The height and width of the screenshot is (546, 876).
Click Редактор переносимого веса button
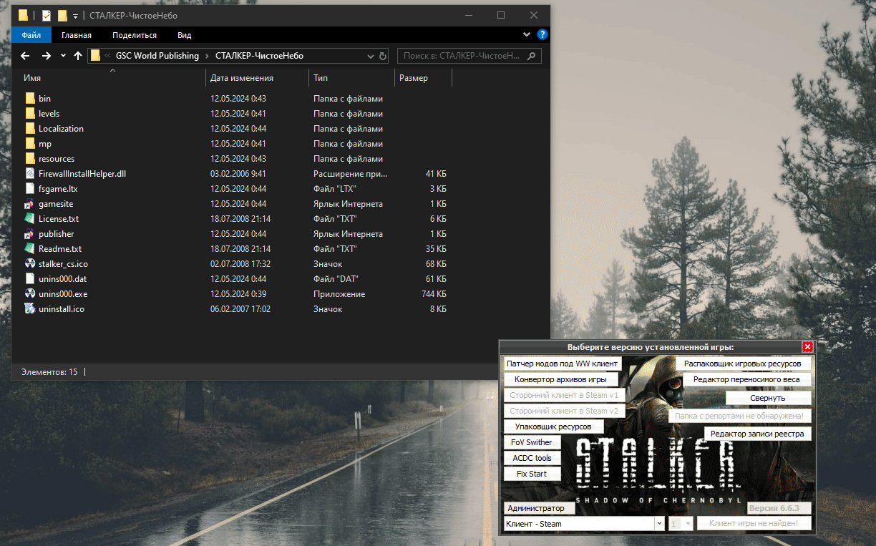(x=747, y=379)
